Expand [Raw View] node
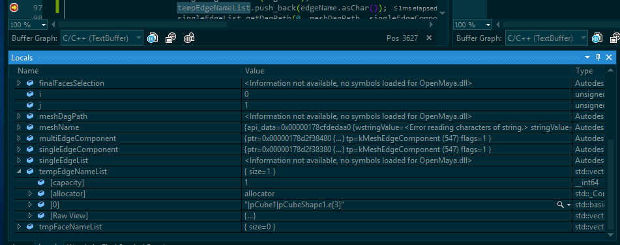 [30, 216]
